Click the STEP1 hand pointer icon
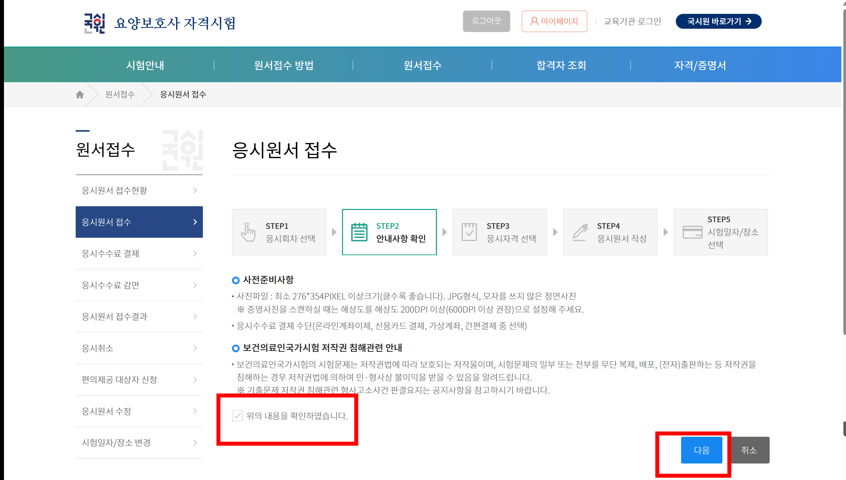Screen dimensions: 846x480 (248, 232)
